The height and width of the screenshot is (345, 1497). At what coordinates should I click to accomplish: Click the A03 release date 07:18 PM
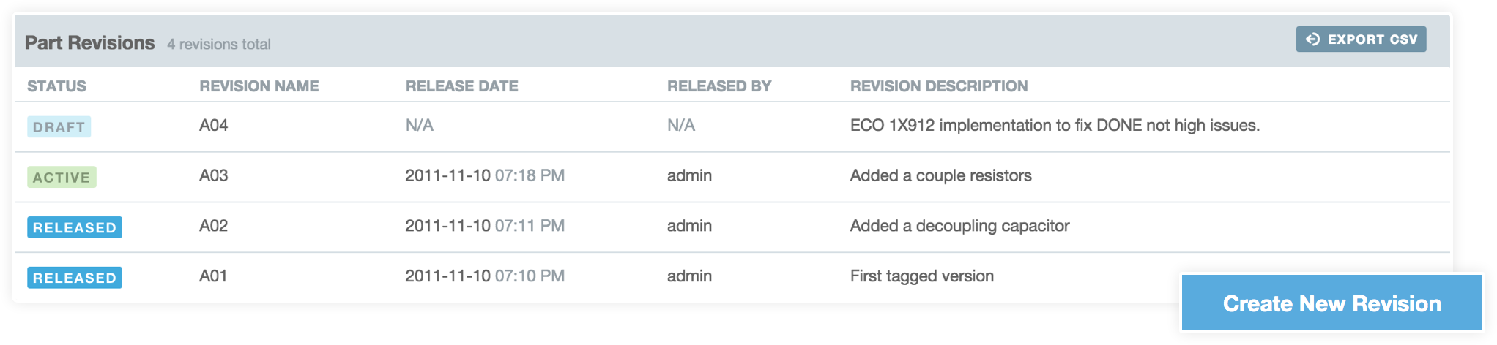click(x=530, y=176)
